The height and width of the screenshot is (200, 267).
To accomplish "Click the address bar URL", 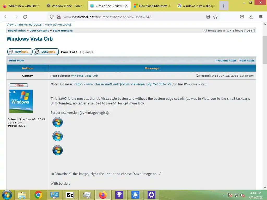I will (107, 17).
